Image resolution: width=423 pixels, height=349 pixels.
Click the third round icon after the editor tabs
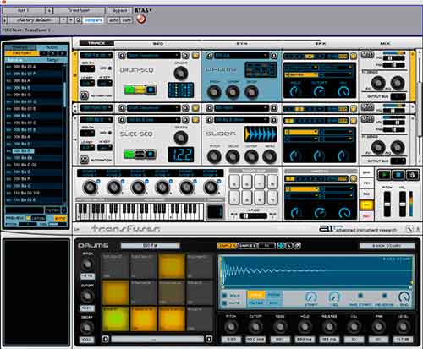coord(297,246)
